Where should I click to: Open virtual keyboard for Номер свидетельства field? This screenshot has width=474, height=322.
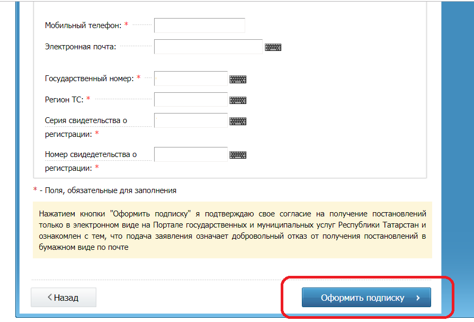tap(238, 155)
